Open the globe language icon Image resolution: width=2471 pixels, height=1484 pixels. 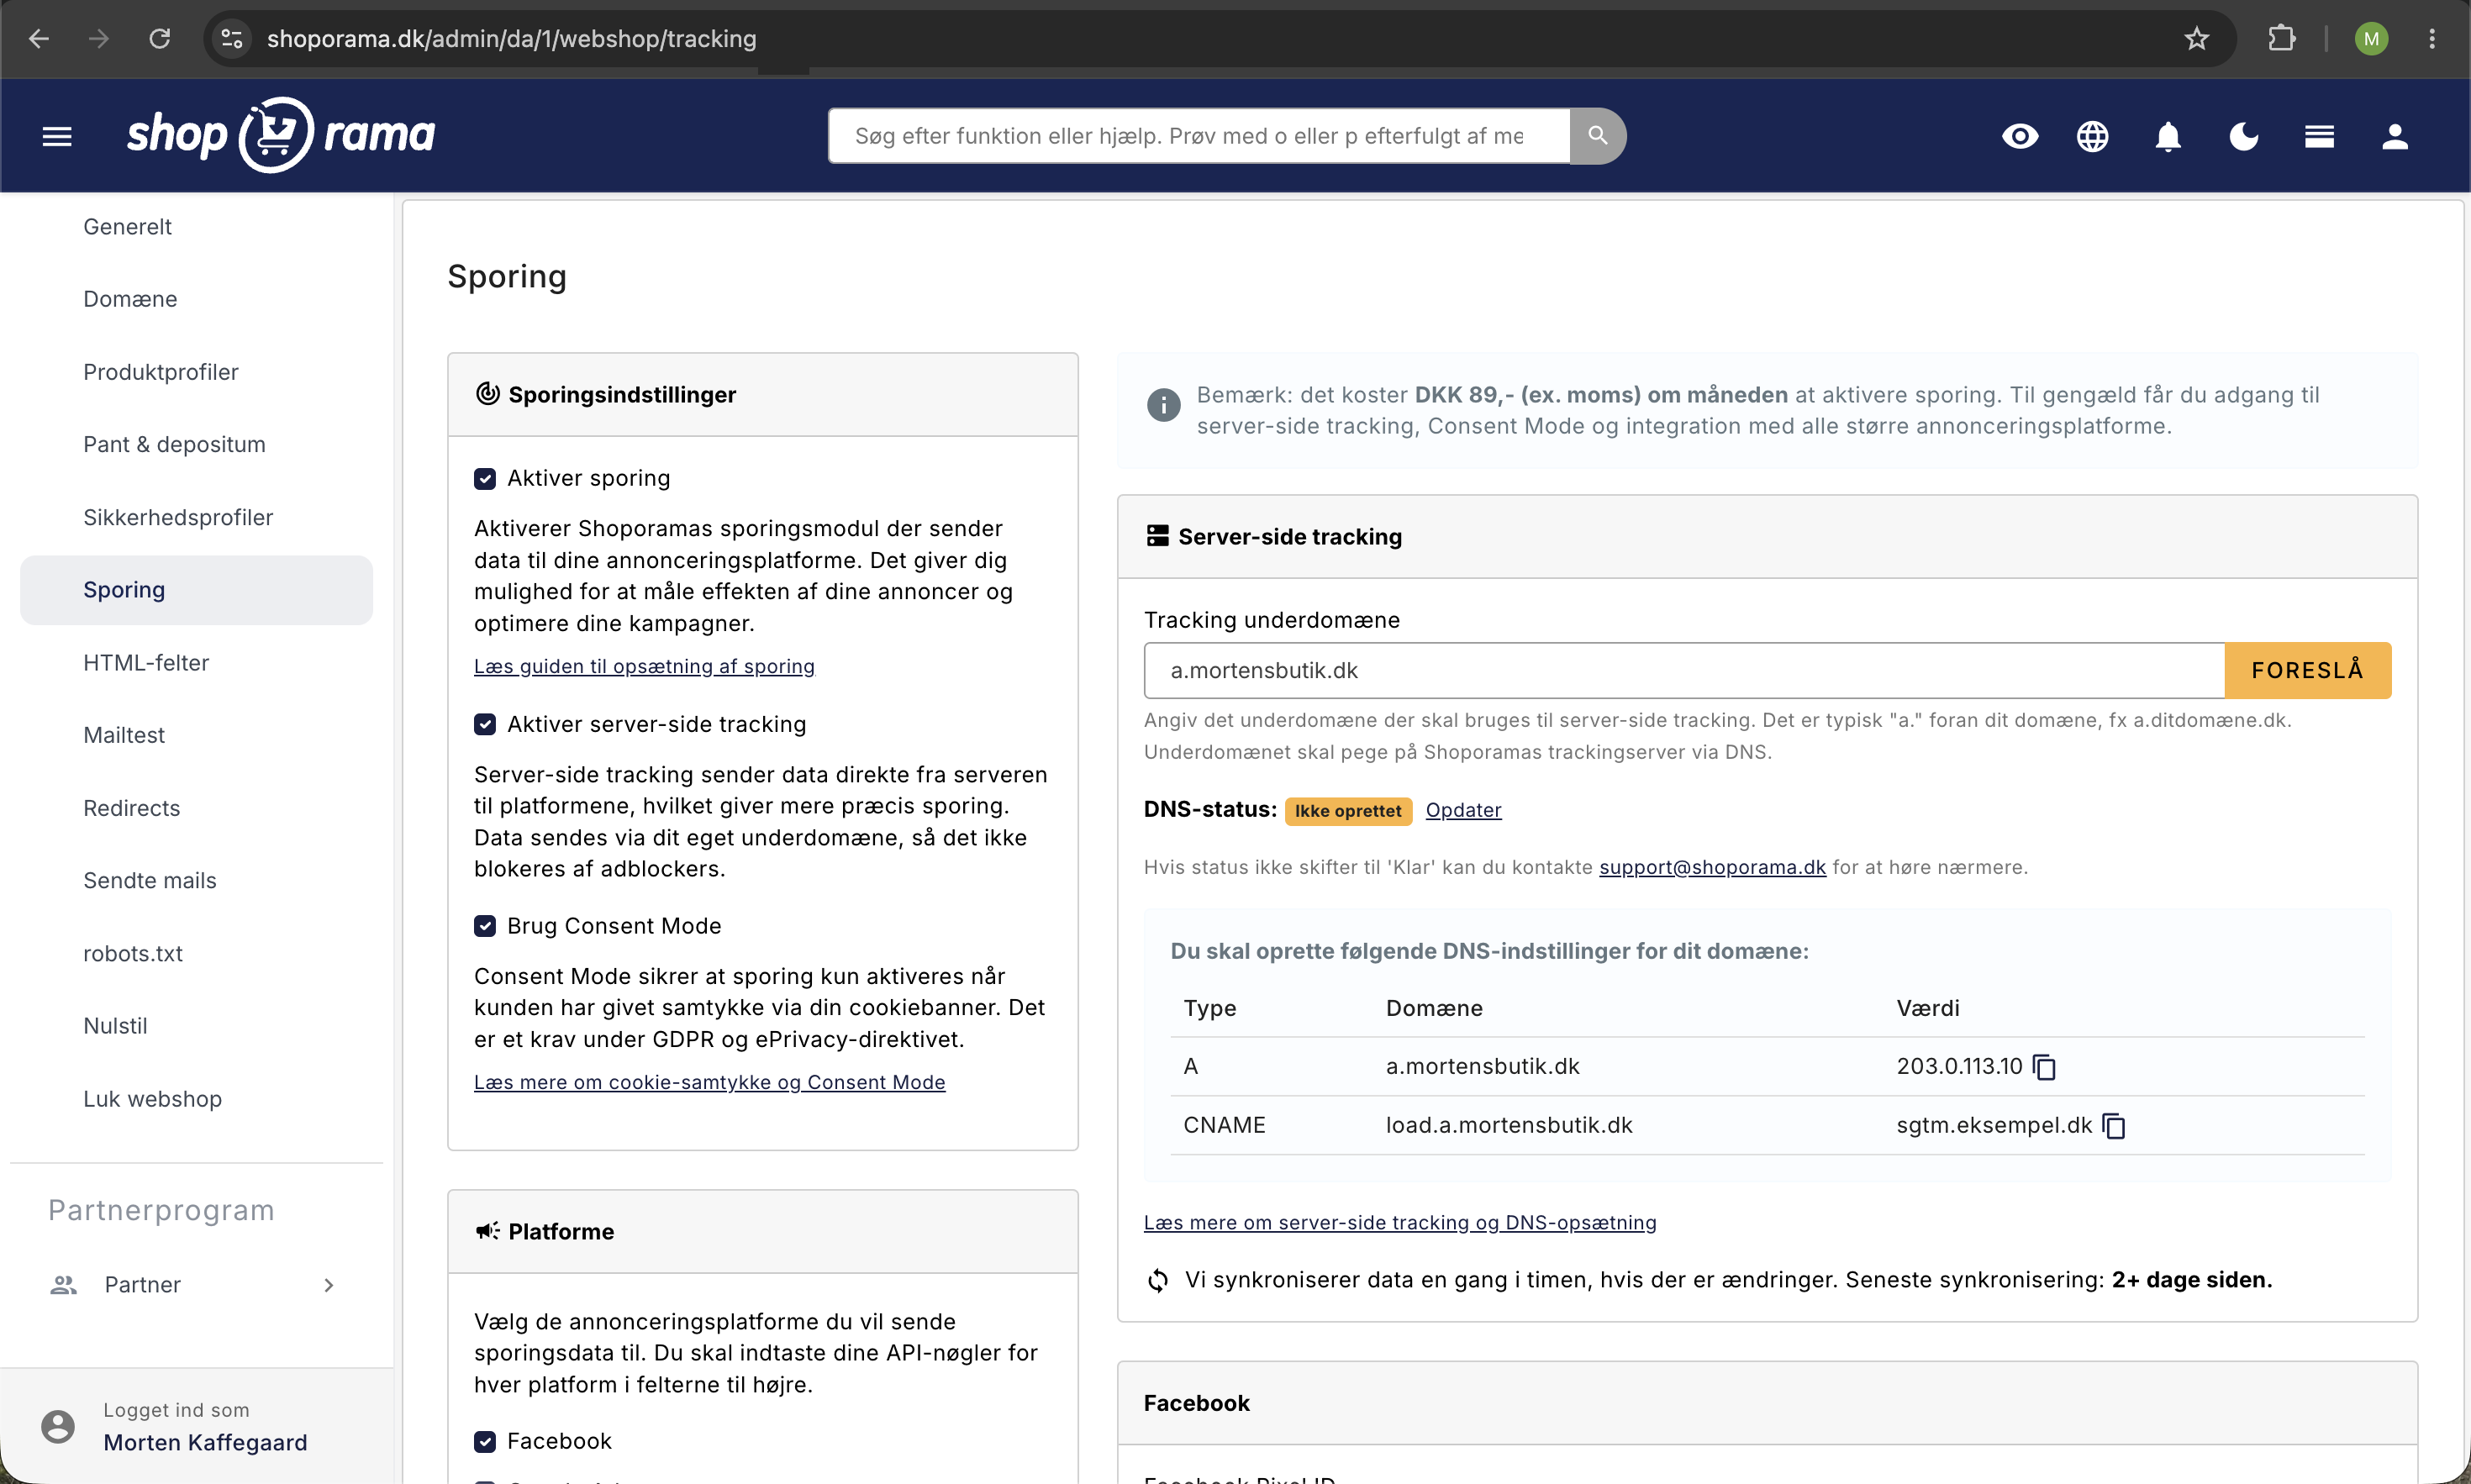pyautogui.click(x=2092, y=136)
